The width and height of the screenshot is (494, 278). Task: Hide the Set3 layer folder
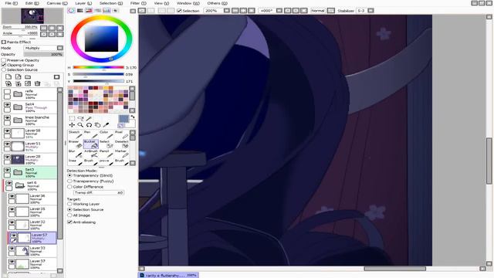point(7,170)
